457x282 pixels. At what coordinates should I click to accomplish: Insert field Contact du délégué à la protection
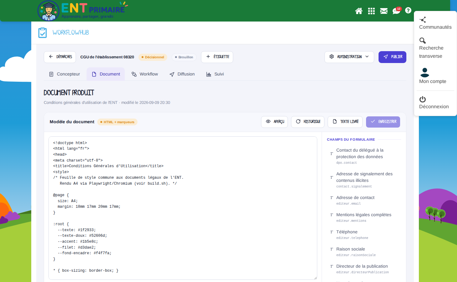point(364,156)
